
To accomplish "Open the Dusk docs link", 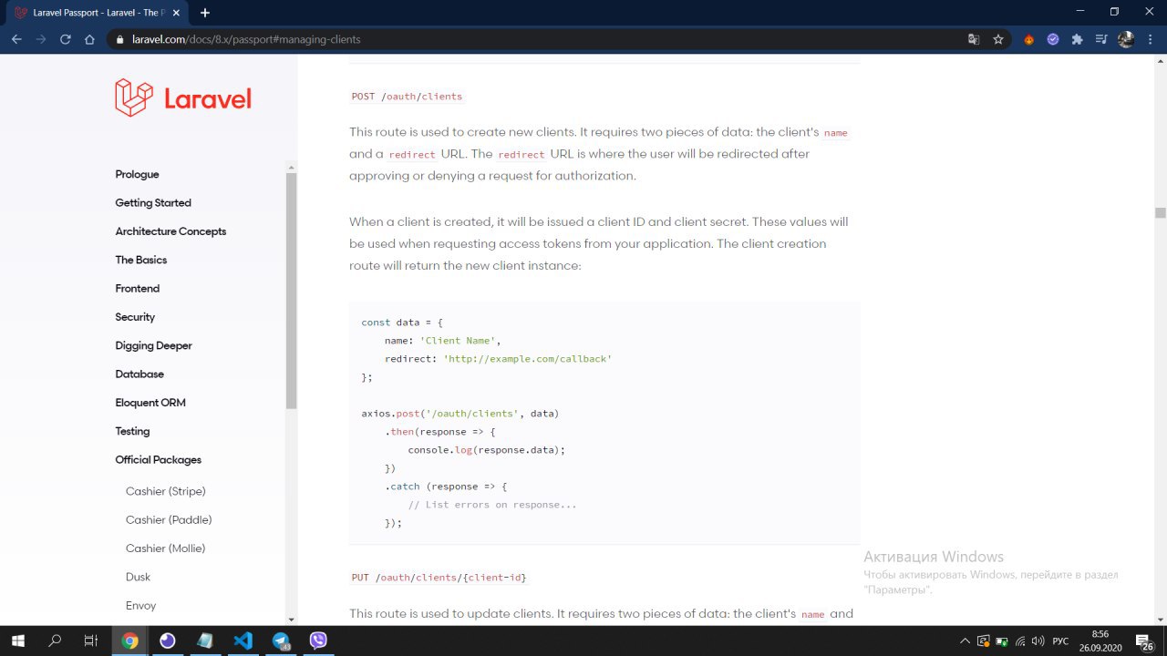I will click(138, 577).
